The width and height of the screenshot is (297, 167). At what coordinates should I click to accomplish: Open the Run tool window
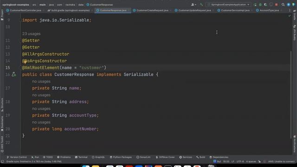pos(35,157)
